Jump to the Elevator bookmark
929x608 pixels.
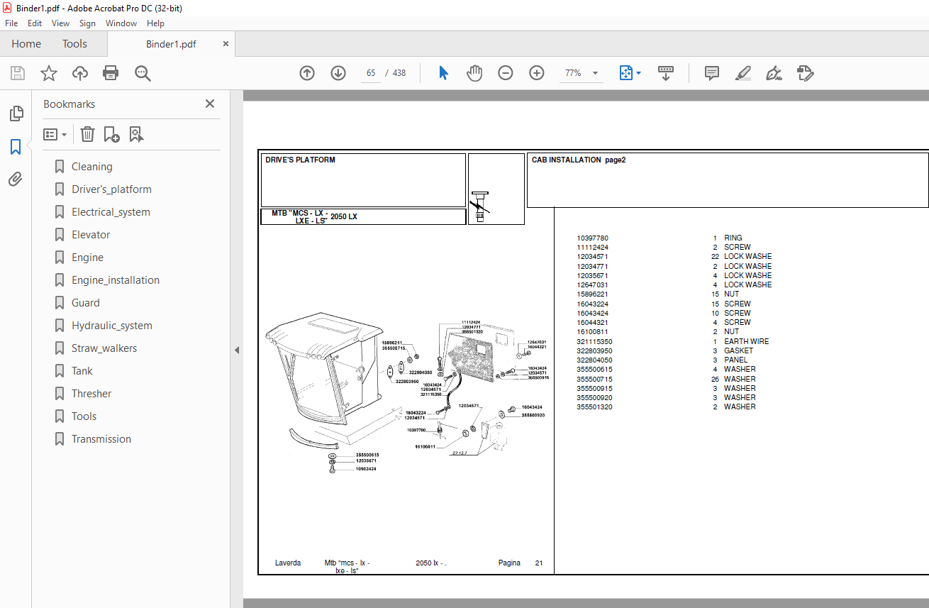tap(91, 235)
